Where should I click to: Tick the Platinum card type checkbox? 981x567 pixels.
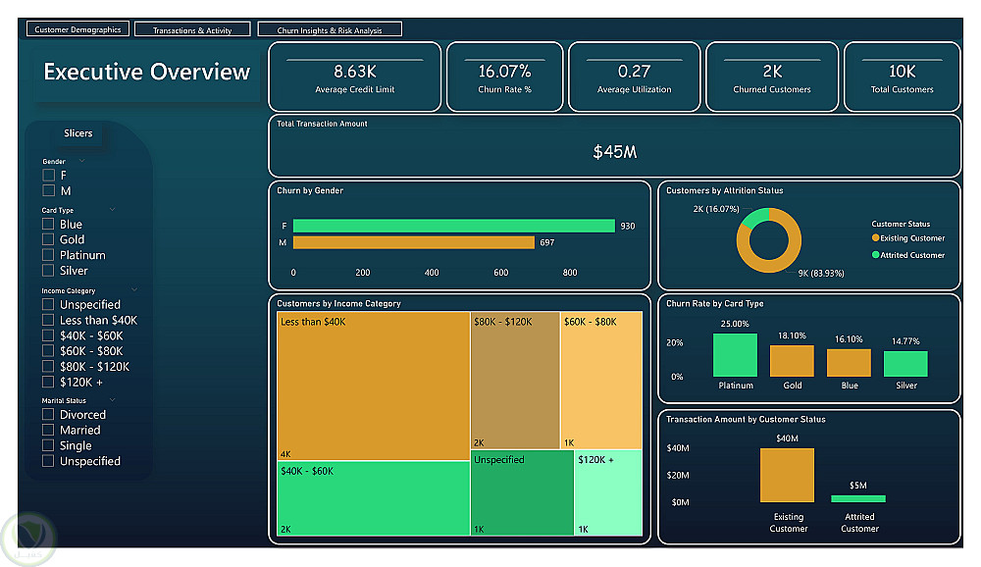click(48, 255)
